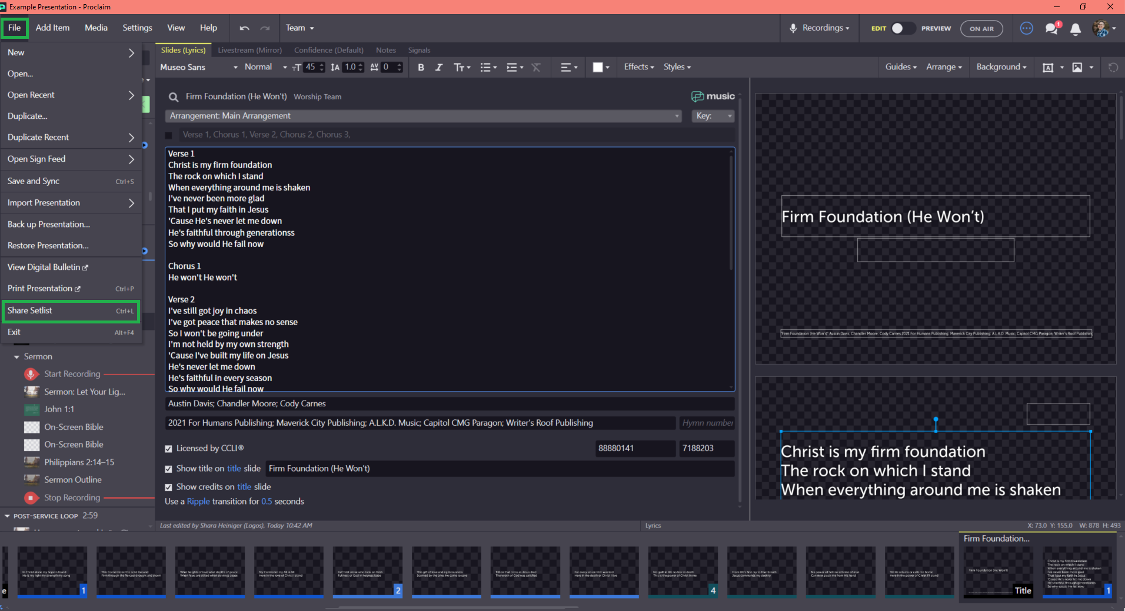Clear text formatting with the crossed T icon
The height and width of the screenshot is (611, 1125).
[536, 67]
